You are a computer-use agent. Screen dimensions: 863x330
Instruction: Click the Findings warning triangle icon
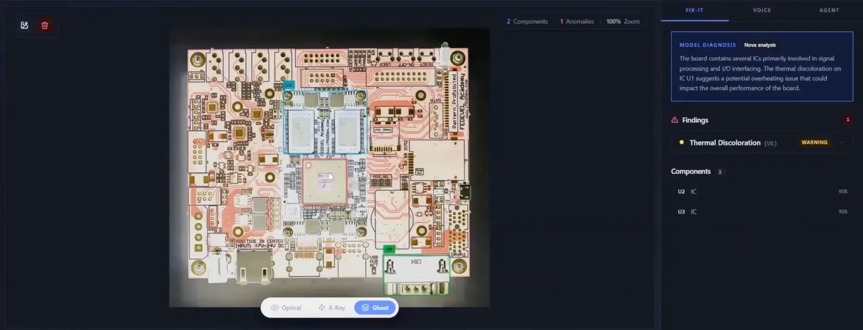pos(675,120)
